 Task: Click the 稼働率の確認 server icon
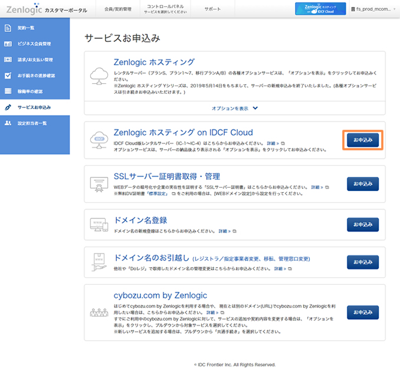[x=8, y=91]
